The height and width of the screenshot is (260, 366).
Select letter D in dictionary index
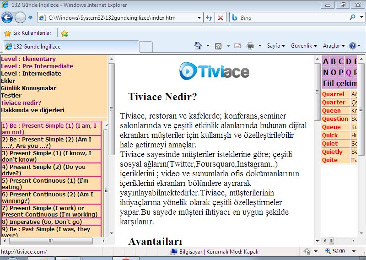pos(349,61)
